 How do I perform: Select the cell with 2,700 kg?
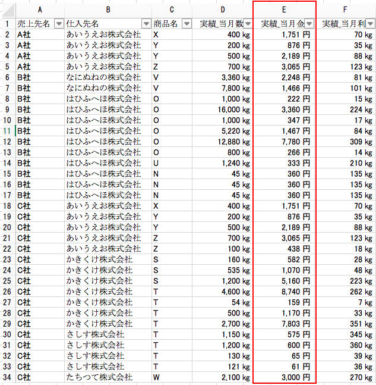pyautogui.click(x=223, y=324)
